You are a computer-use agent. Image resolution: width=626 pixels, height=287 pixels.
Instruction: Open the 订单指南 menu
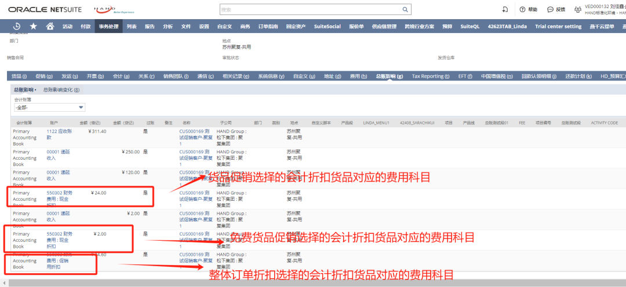coord(268,26)
